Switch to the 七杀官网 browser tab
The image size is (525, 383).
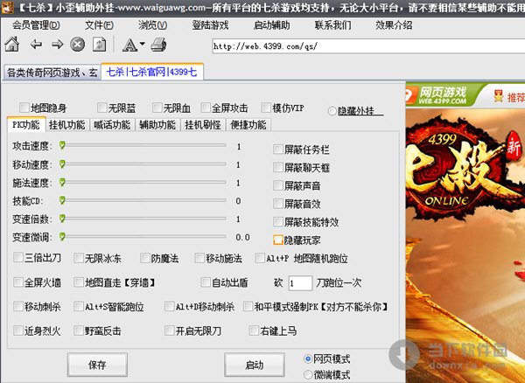click(152, 72)
